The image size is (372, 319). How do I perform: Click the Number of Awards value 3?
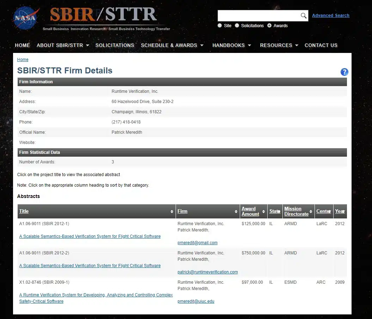click(113, 162)
